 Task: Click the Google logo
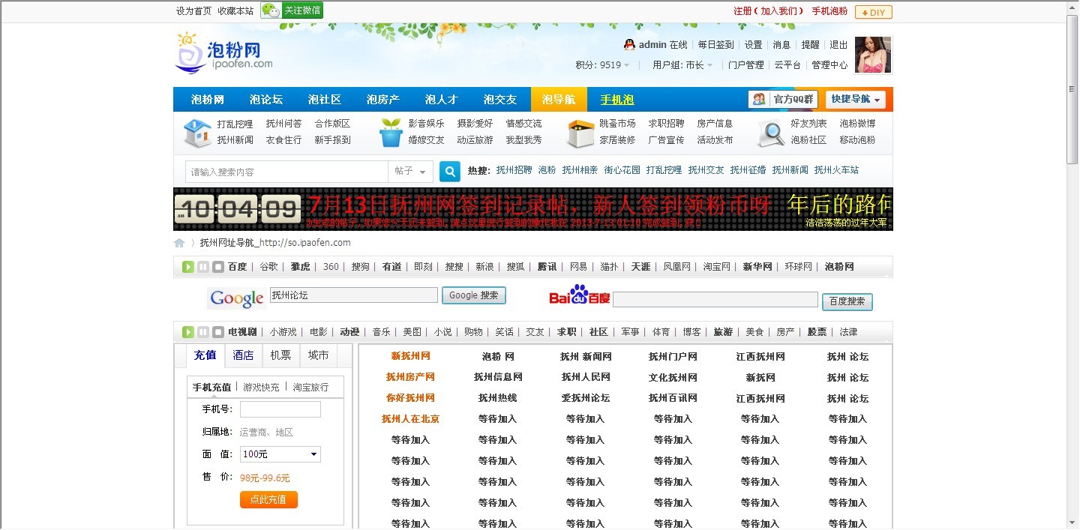(236, 298)
